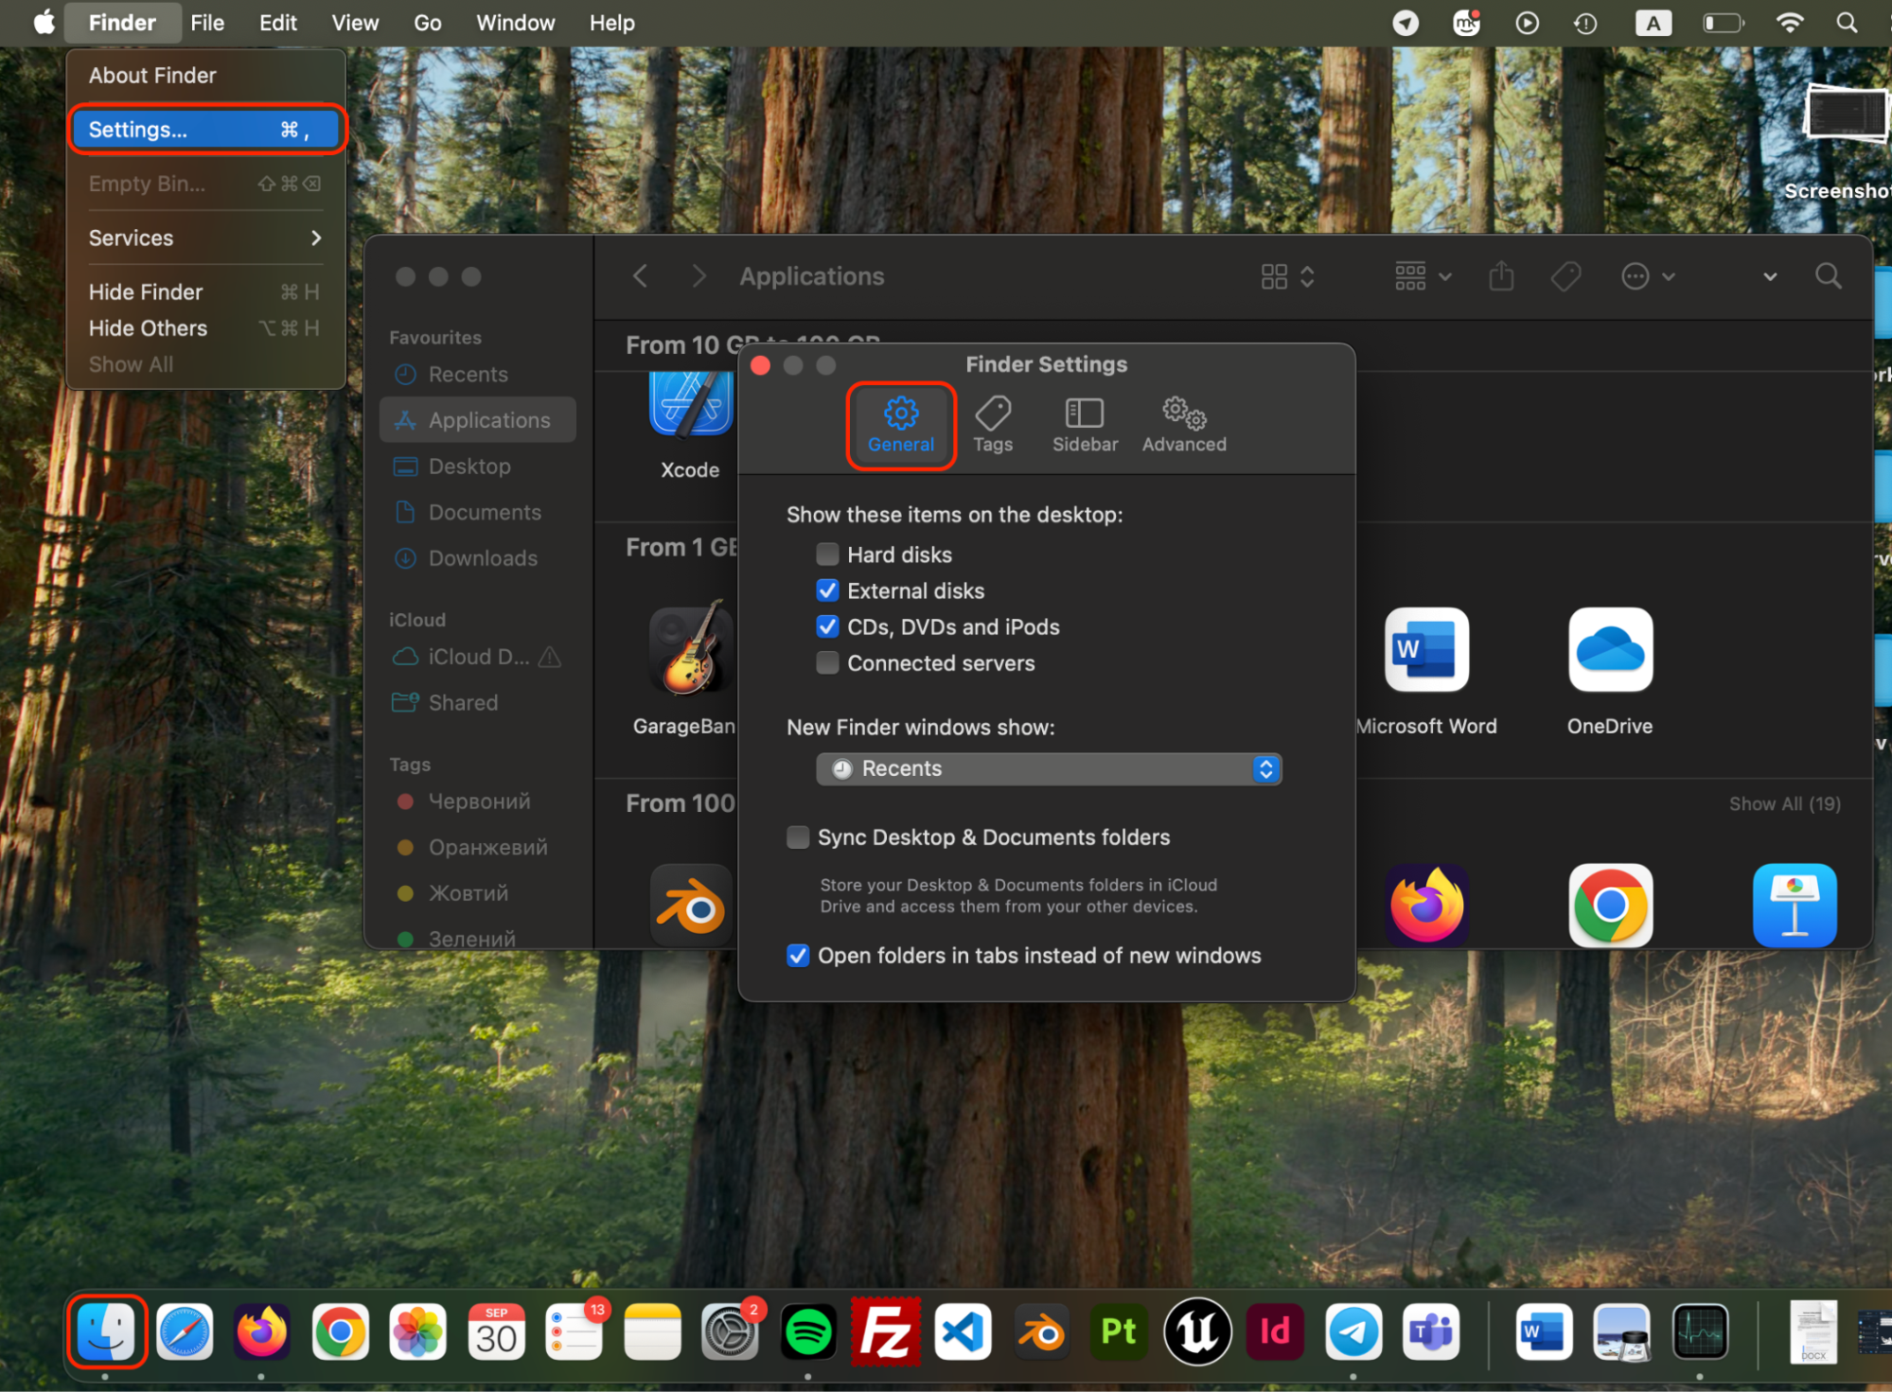The height and width of the screenshot is (1392, 1892).
Task: Enable Sync Desktop & Documents folders
Action: pos(798,837)
